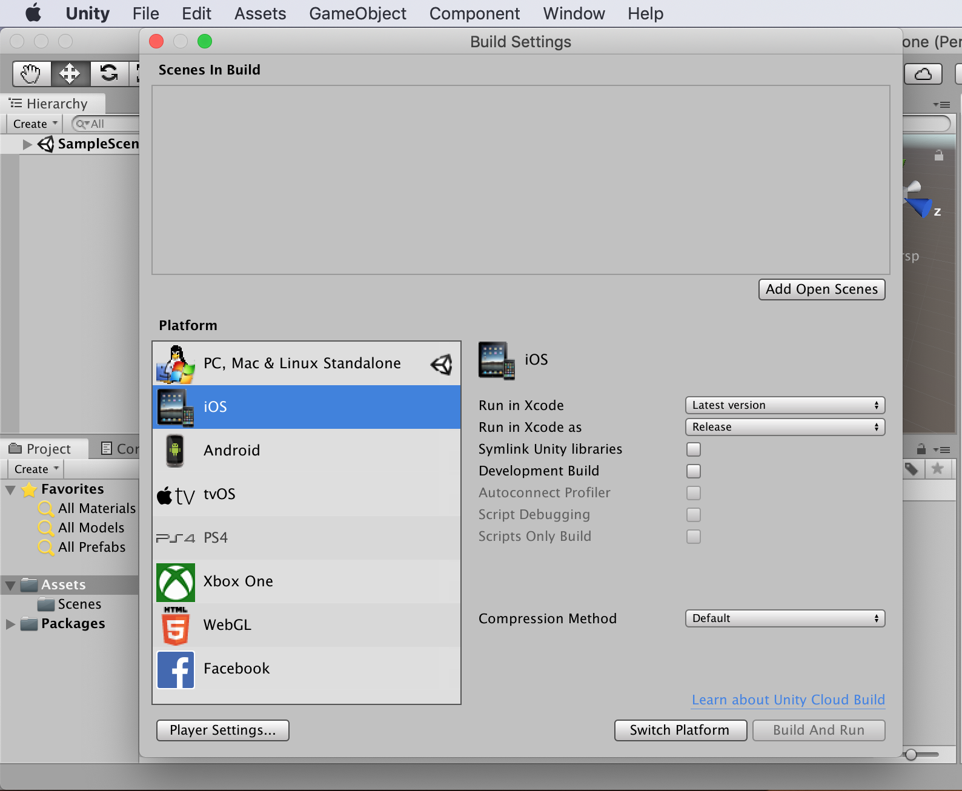Select the Hand tool in toolbar
The width and height of the screenshot is (962, 791).
point(31,74)
